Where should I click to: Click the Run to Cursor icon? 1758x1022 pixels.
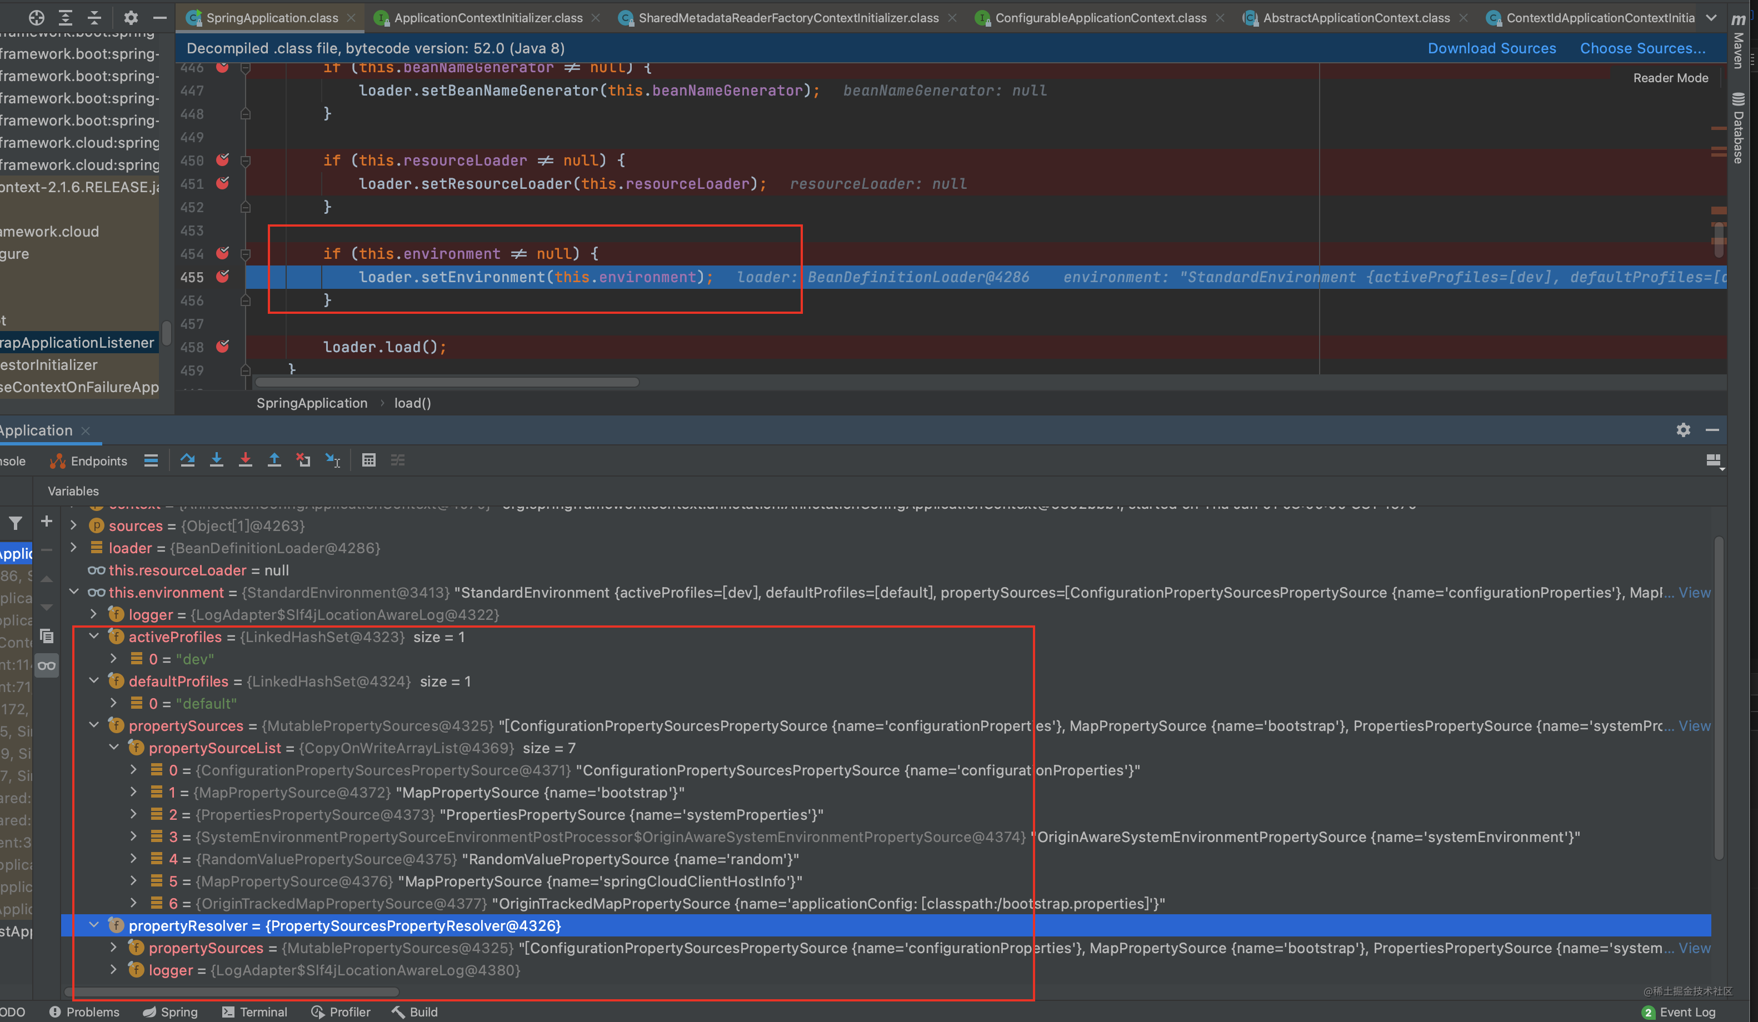point(333,460)
